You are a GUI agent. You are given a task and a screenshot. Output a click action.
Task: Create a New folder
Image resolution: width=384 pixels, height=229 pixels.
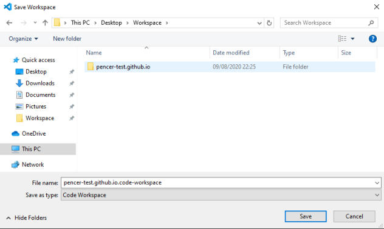[67, 39]
